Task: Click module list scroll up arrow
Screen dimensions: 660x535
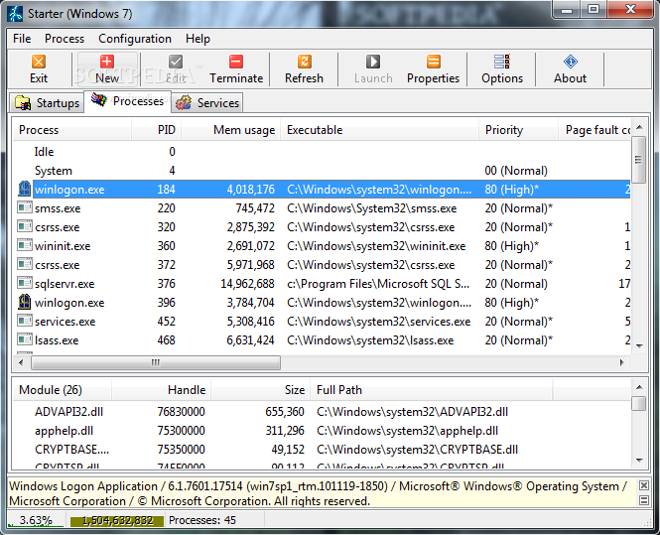Action: click(x=639, y=387)
